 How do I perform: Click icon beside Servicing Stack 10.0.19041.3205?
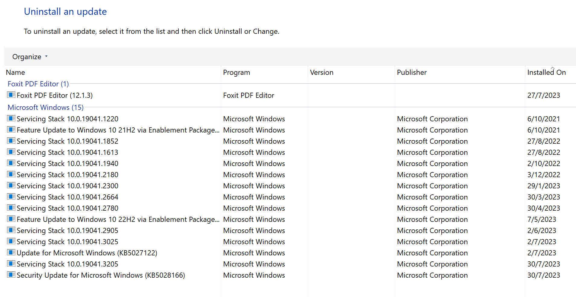coord(11,264)
